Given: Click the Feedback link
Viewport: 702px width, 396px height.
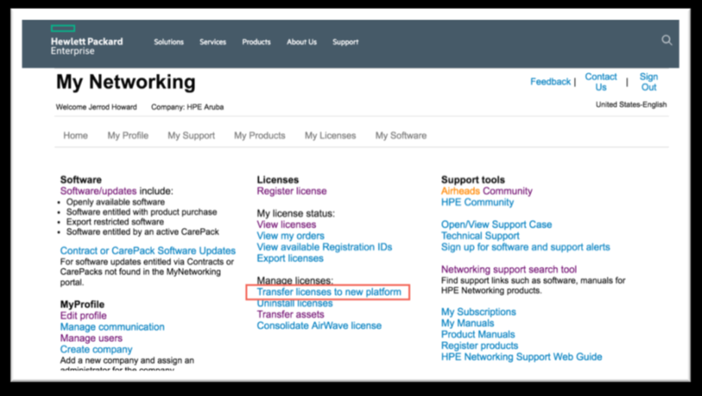Looking at the screenshot, I should coord(550,81).
